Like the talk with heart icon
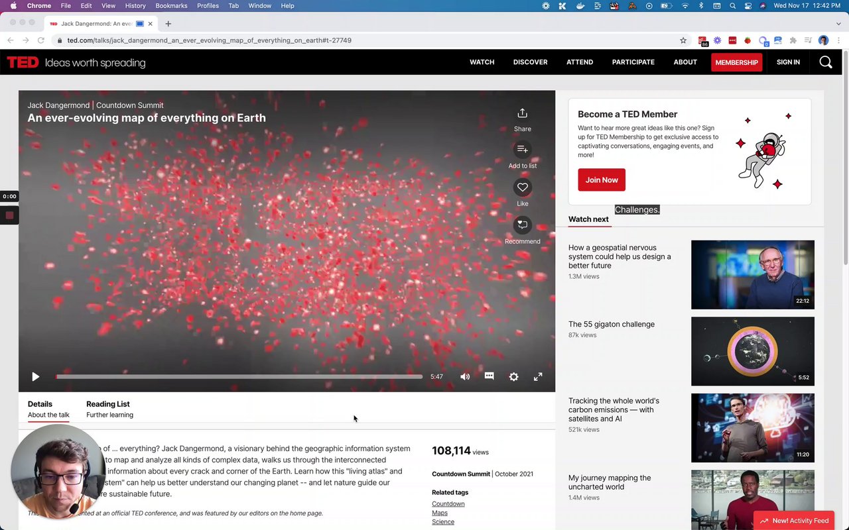 click(x=522, y=187)
